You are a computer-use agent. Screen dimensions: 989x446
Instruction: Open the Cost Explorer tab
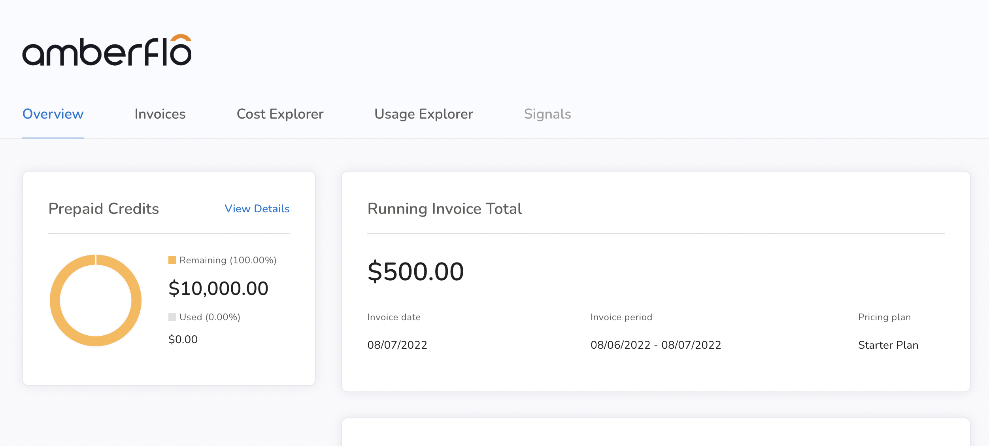coord(280,114)
